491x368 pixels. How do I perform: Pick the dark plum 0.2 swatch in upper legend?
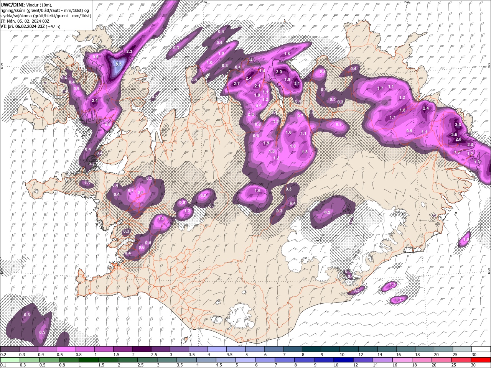click(10, 349)
